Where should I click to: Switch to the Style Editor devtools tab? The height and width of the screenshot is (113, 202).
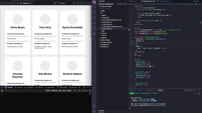tap(50, 87)
